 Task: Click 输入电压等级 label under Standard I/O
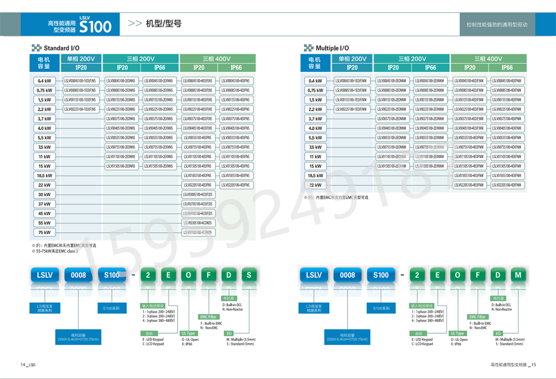pos(153,305)
